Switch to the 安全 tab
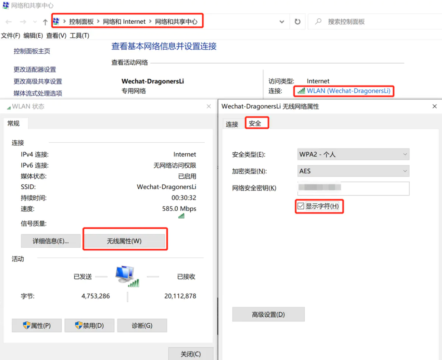 pos(255,123)
